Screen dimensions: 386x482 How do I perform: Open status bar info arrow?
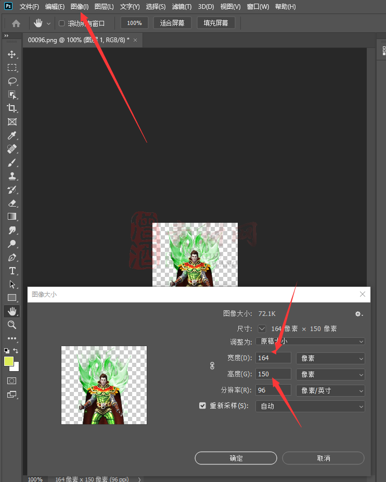(139, 479)
